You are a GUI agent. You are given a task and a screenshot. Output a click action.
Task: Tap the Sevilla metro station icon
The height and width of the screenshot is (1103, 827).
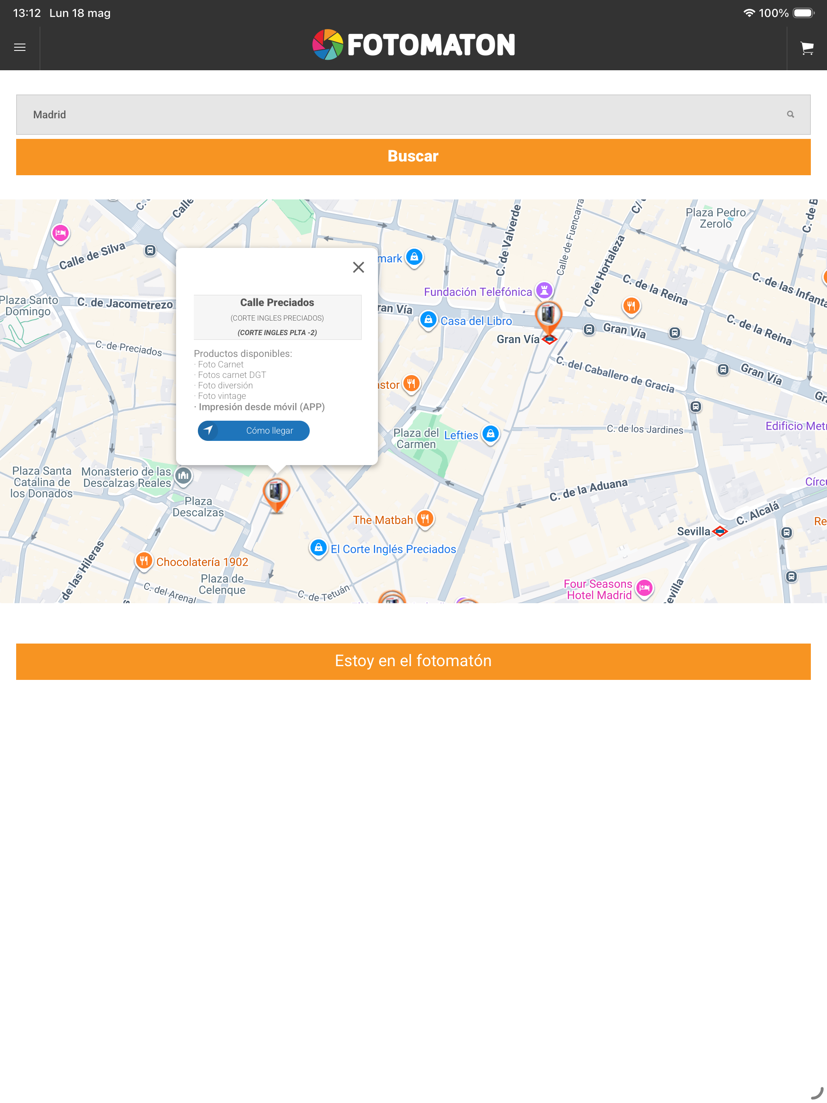coord(720,532)
